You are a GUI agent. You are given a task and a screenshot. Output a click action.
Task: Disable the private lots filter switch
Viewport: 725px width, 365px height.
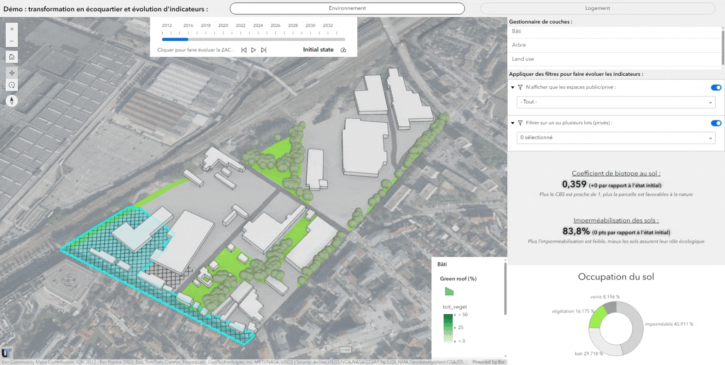tap(716, 123)
